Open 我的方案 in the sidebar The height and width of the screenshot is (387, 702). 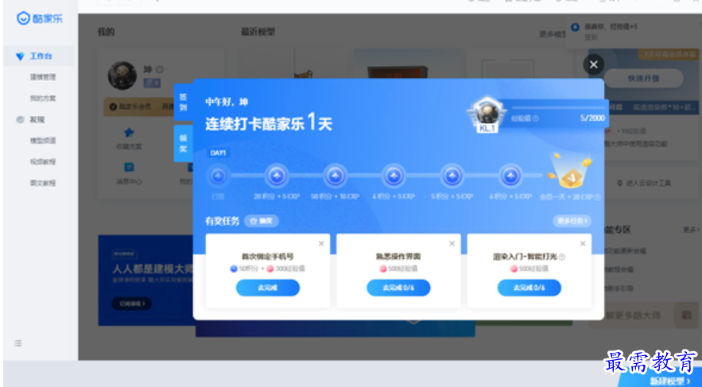[43, 98]
